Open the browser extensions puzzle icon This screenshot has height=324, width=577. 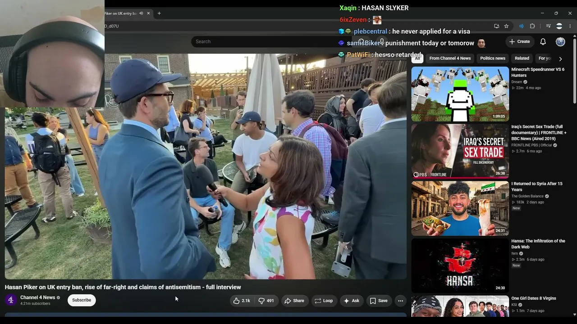tap(532, 26)
